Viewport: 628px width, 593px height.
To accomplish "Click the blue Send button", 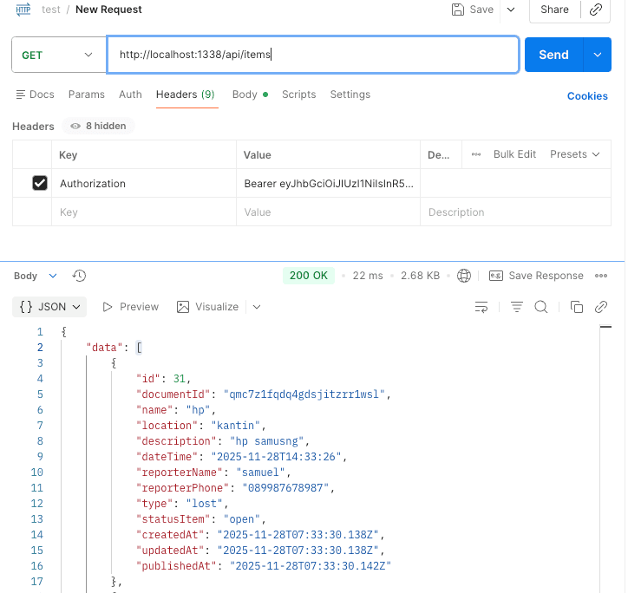I will [553, 55].
